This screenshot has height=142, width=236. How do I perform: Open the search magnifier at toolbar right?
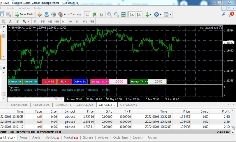(224, 14)
